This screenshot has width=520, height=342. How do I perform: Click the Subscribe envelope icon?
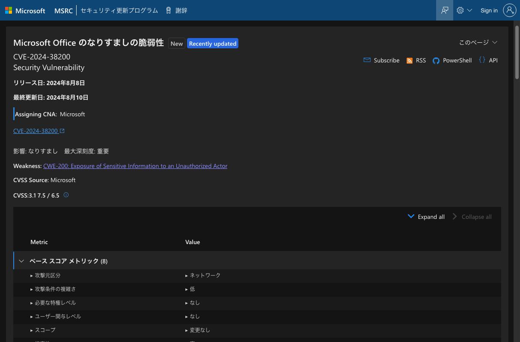[367, 60]
